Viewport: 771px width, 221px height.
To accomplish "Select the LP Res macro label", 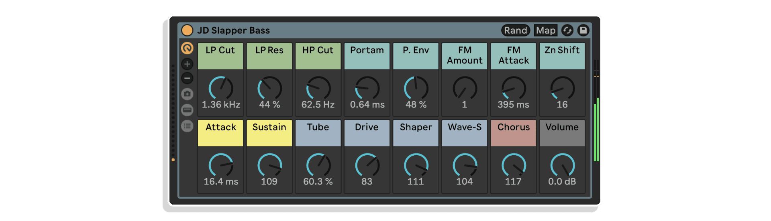I will click(269, 56).
